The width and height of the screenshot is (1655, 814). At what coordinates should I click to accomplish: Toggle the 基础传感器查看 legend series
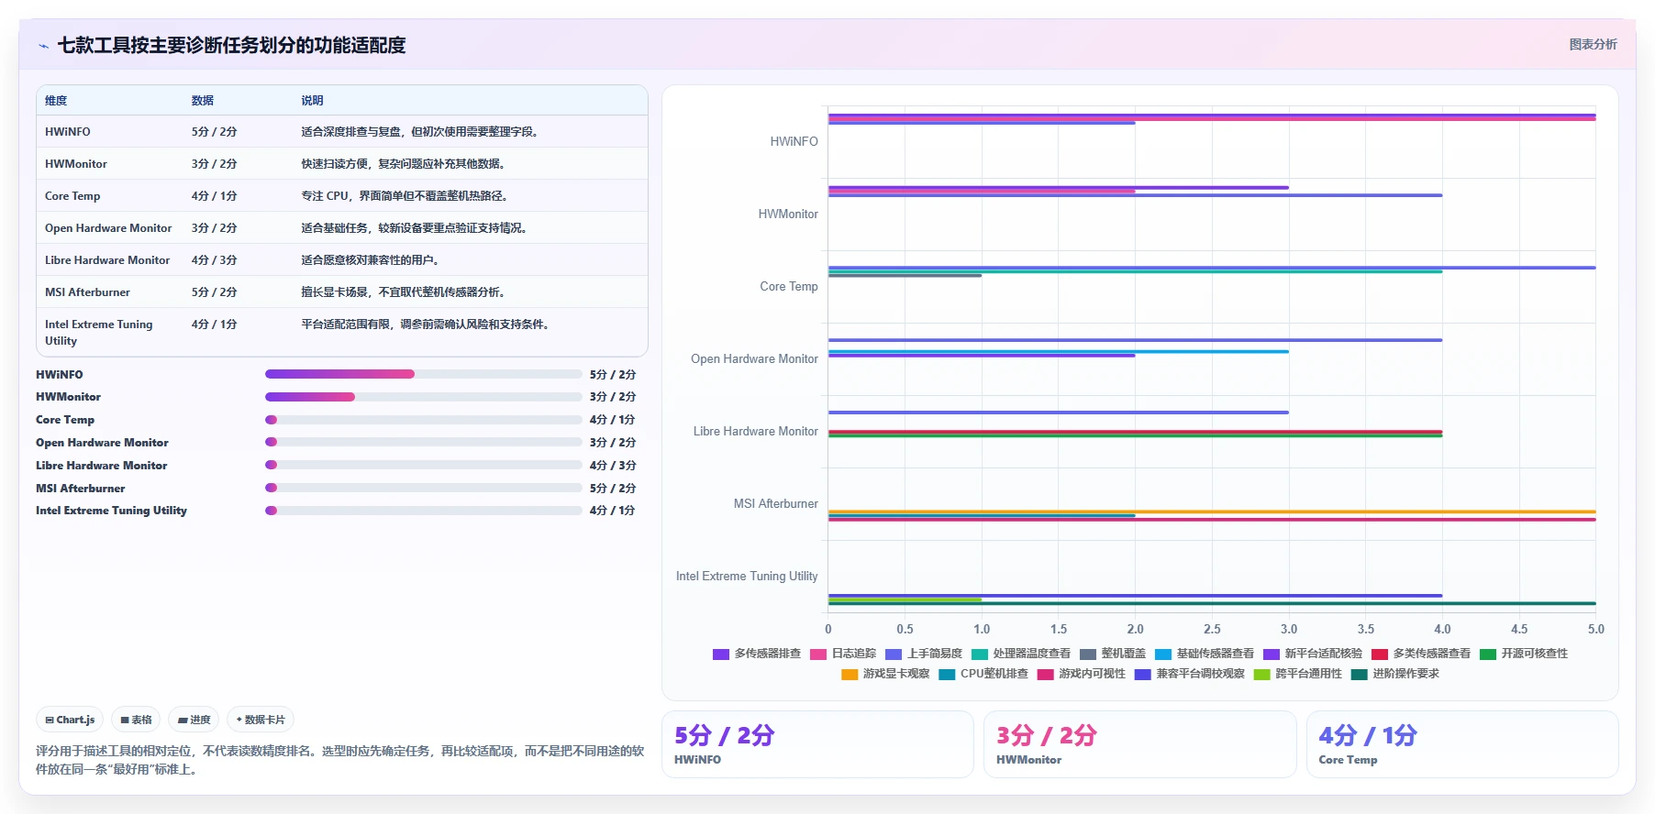click(1205, 654)
